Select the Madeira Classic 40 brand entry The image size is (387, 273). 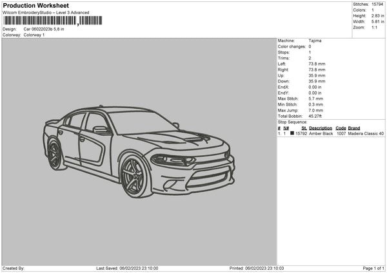tap(366, 133)
